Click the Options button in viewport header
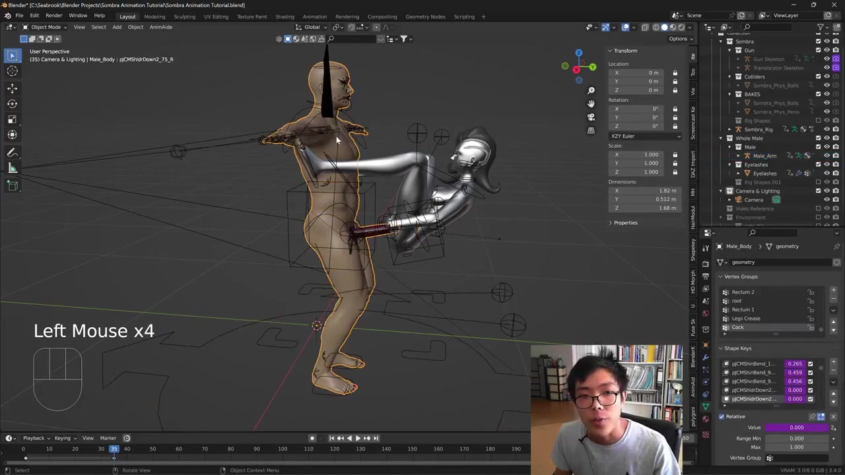The width and height of the screenshot is (845, 475). (680, 39)
